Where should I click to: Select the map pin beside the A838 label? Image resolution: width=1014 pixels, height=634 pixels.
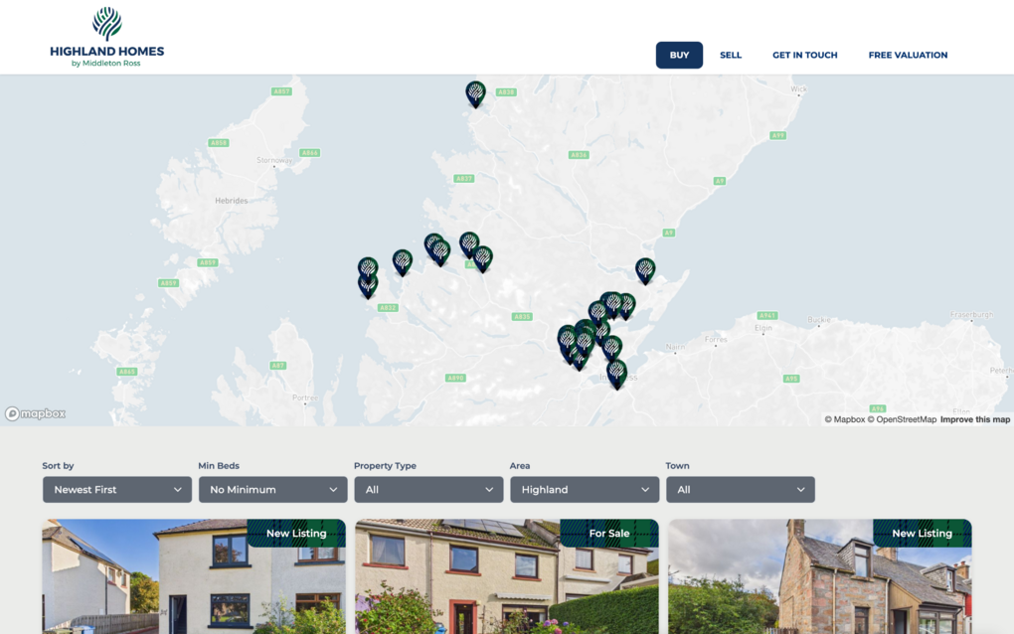[475, 93]
